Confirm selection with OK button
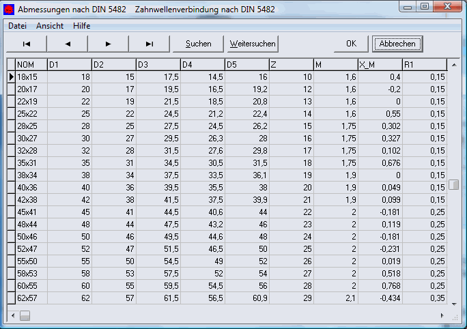 [x=351, y=44]
